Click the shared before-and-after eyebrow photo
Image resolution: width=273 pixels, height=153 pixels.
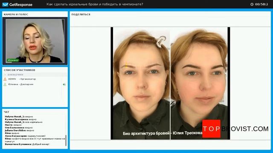(x=170, y=83)
